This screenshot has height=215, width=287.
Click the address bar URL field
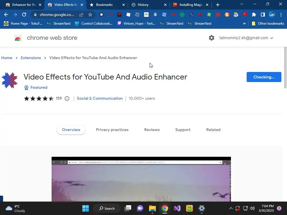[57, 15]
